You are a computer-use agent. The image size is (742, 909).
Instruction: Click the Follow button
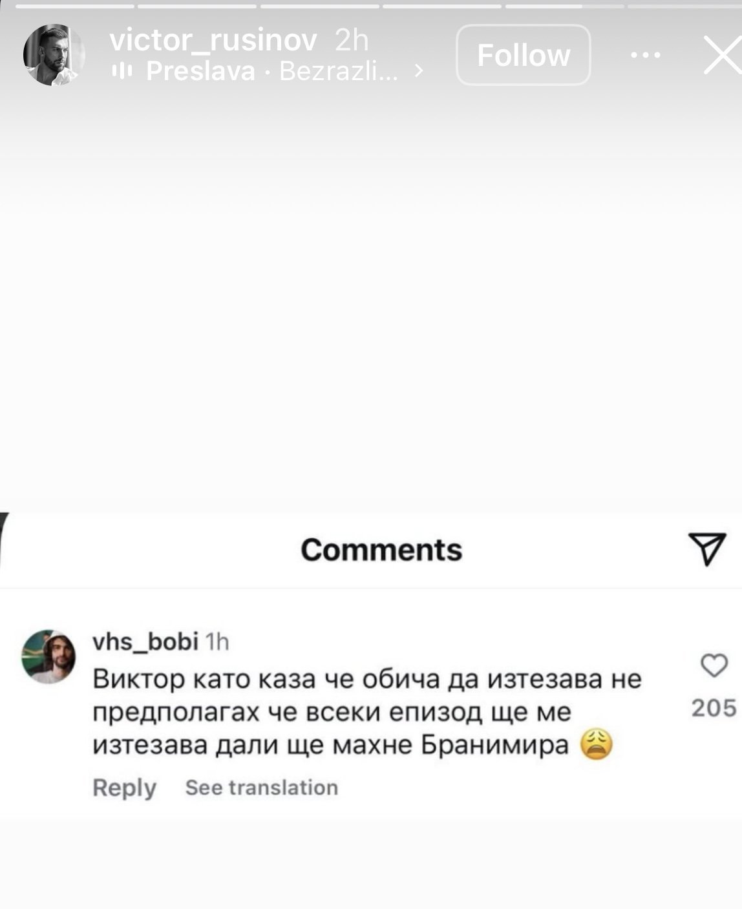tap(523, 56)
